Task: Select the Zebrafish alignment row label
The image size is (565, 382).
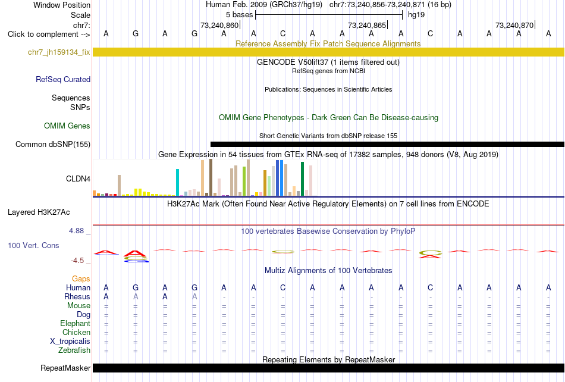Action: 74,350
